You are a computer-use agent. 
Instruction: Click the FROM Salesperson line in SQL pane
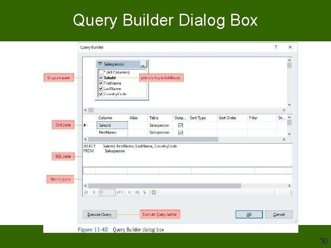104,151
